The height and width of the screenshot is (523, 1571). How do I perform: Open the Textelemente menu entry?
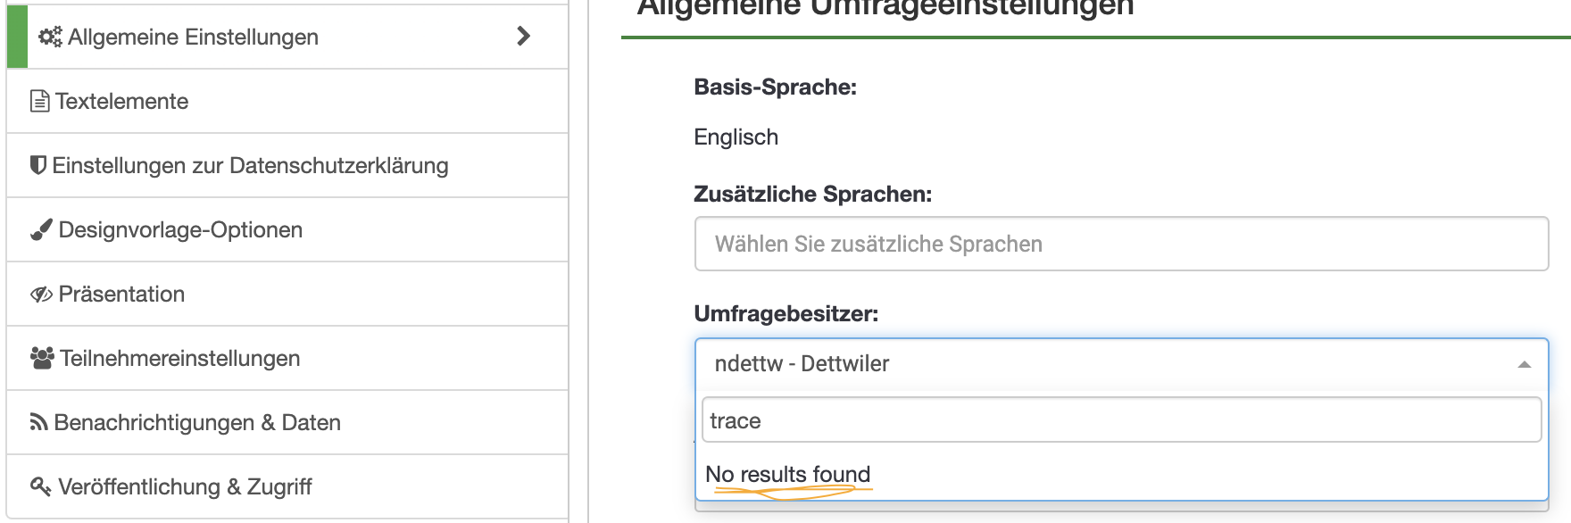point(122,102)
